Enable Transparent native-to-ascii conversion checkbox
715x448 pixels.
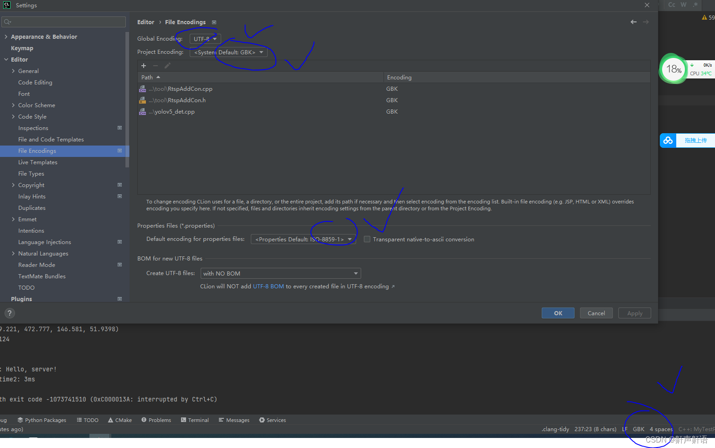click(367, 239)
